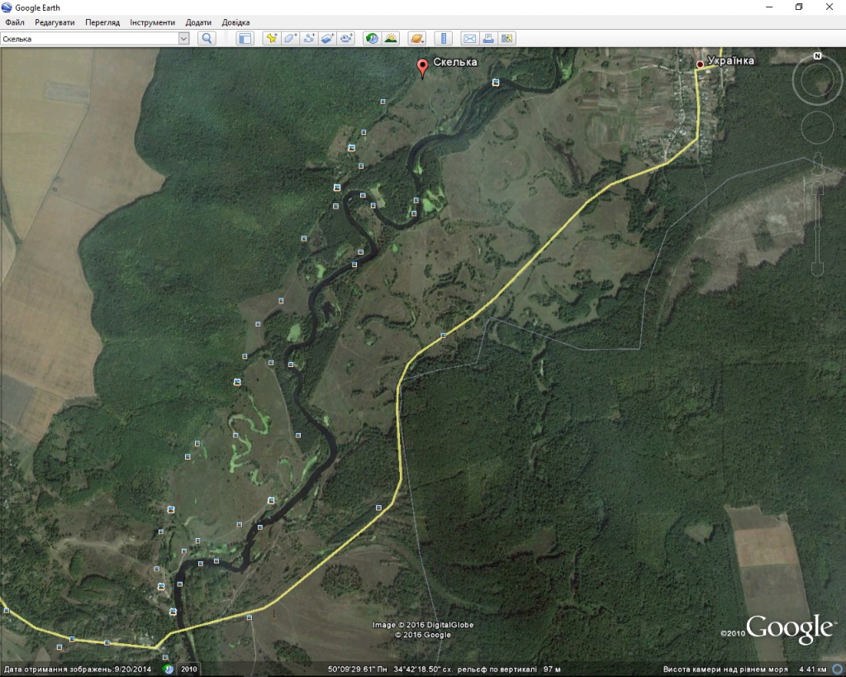Click the zoom slider on the map
The width and height of the screenshot is (846, 677).
pos(818,215)
